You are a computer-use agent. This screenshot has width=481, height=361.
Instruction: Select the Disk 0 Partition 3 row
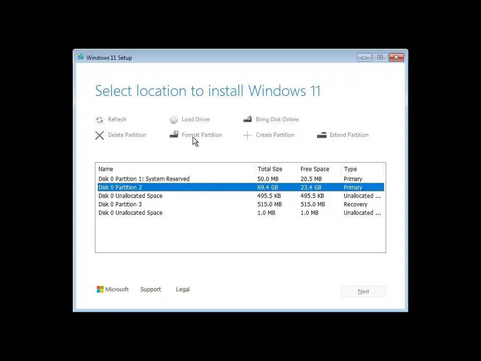point(241,204)
